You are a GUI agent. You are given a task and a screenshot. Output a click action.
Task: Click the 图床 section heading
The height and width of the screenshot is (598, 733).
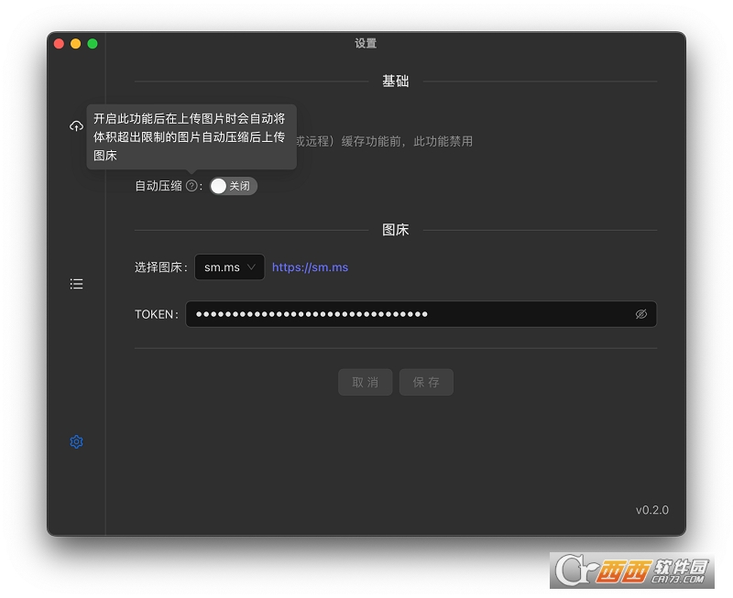(x=396, y=230)
